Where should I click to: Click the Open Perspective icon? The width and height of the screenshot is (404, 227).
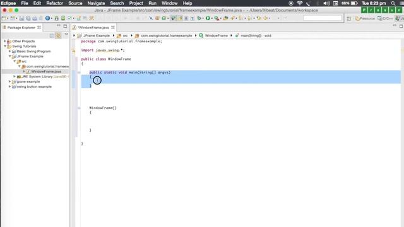click(349, 18)
